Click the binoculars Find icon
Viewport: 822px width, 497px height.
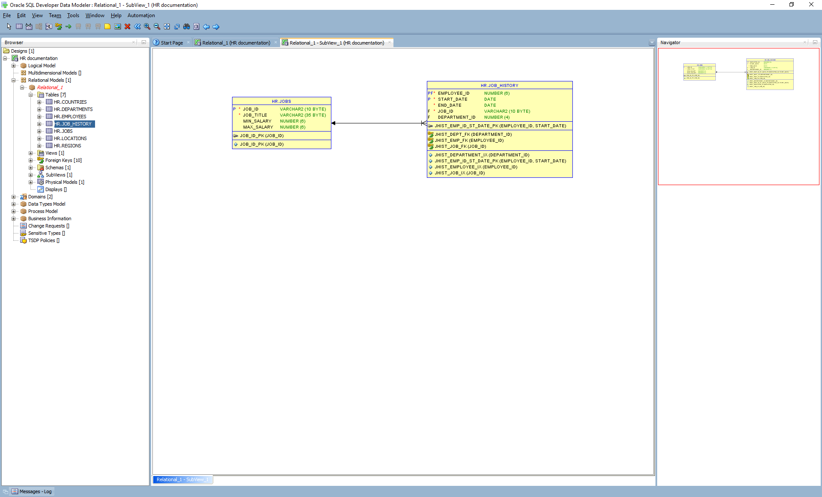point(186,27)
